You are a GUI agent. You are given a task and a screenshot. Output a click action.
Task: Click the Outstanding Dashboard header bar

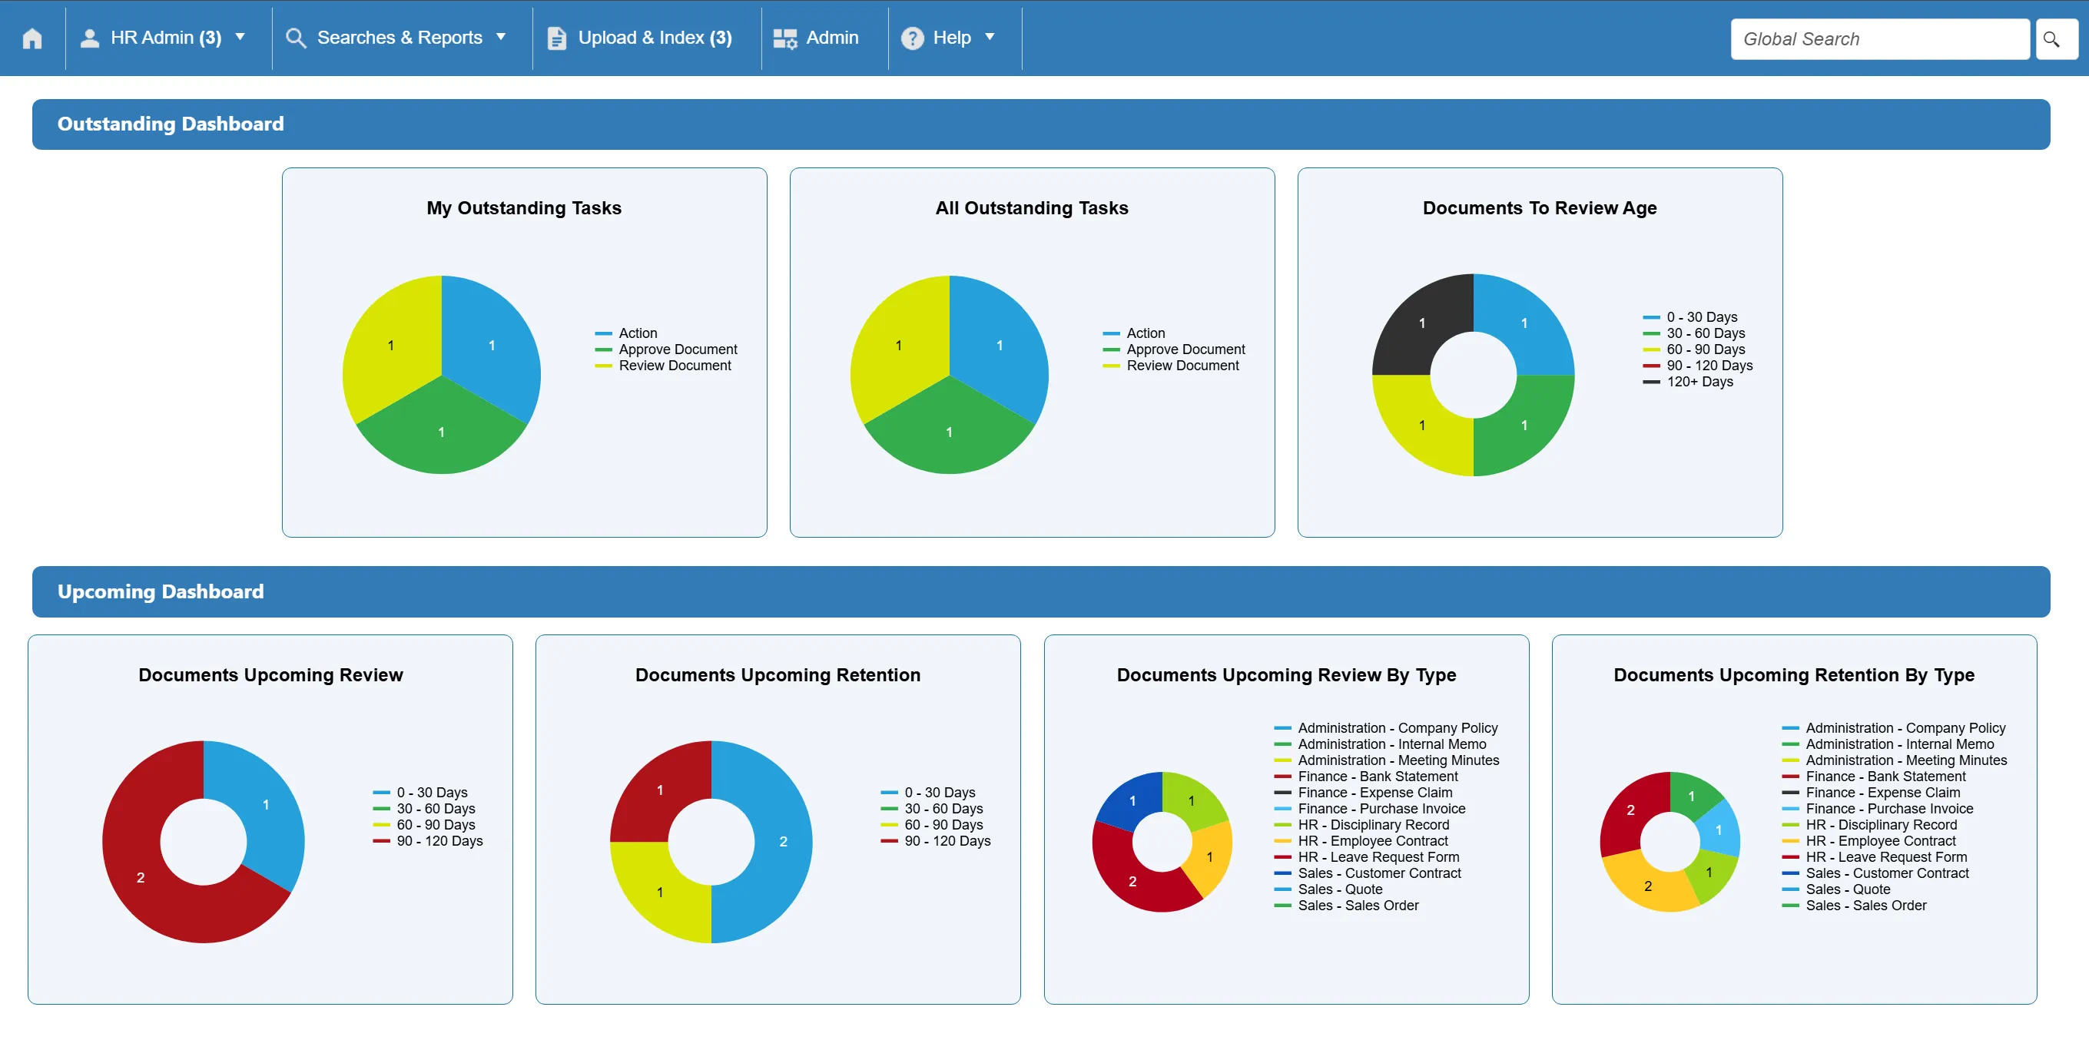1040,124
